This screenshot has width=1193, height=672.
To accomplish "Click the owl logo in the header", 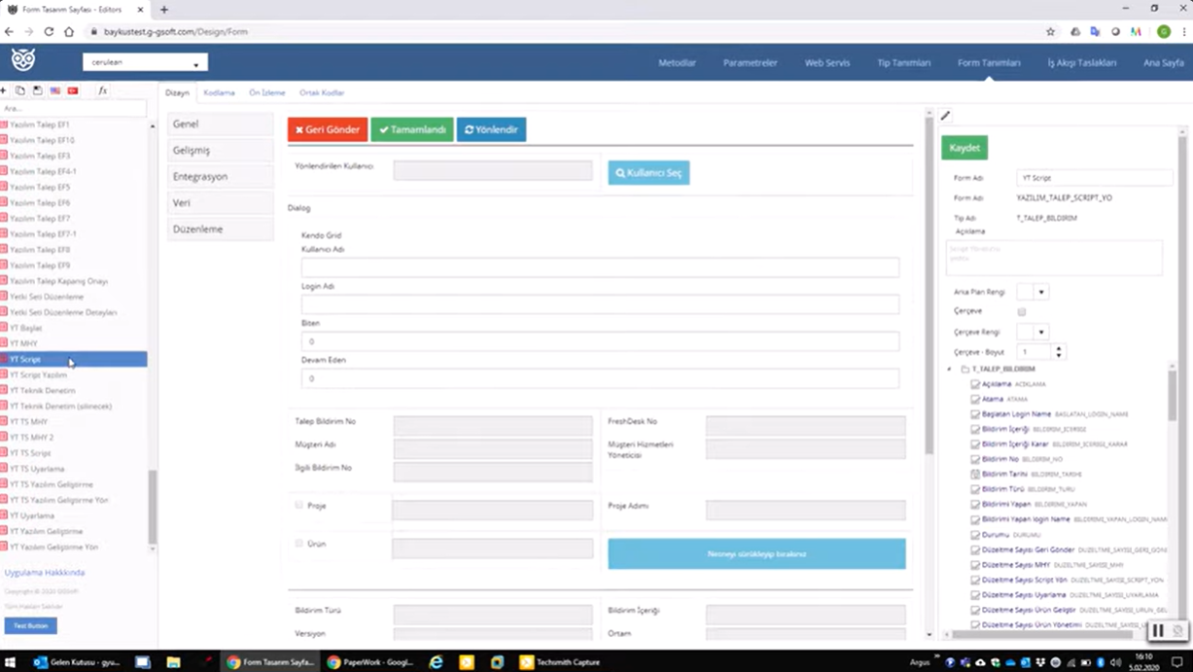I will (x=23, y=60).
